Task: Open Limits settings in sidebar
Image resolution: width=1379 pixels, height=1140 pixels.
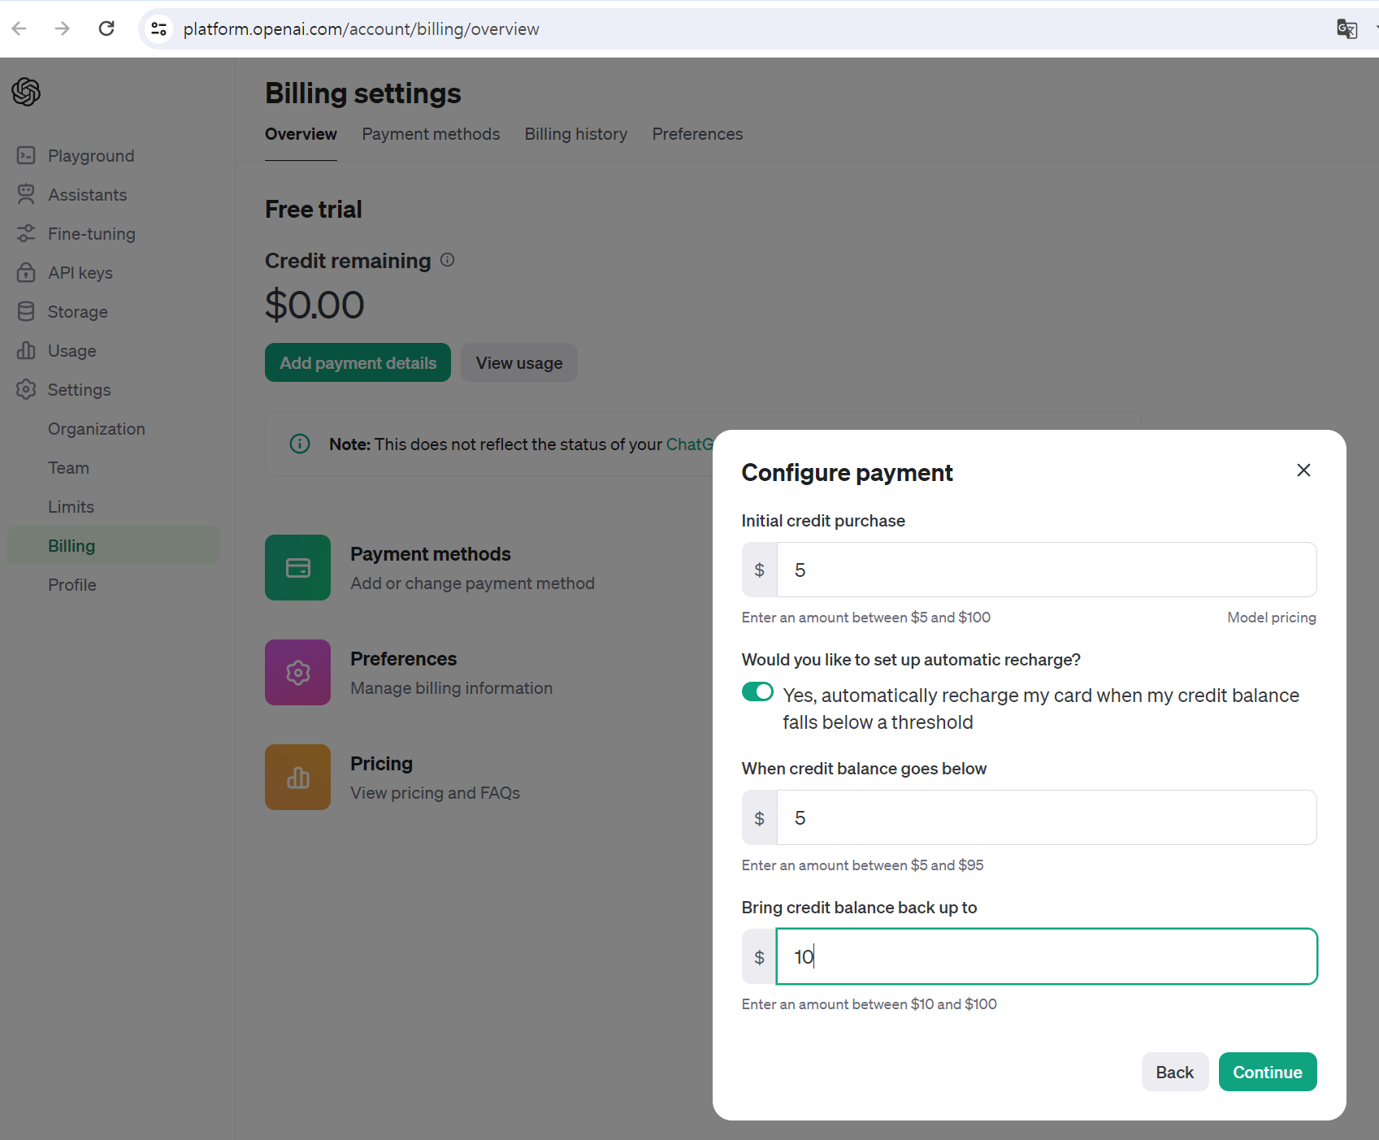Action: [71, 506]
